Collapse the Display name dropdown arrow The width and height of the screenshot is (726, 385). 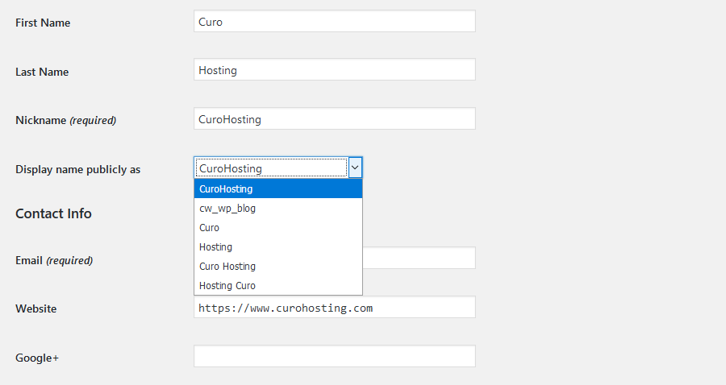click(x=355, y=168)
